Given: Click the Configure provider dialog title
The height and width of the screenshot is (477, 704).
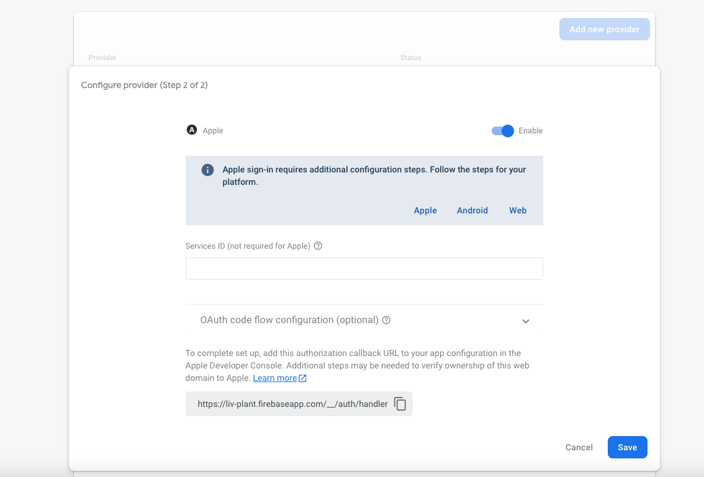Looking at the screenshot, I should pyautogui.click(x=144, y=85).
